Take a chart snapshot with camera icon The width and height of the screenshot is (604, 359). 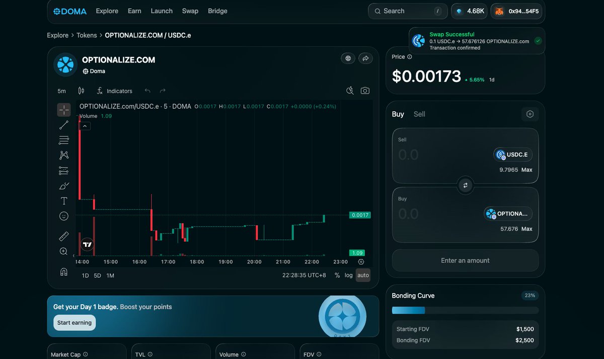pos(365,91)
